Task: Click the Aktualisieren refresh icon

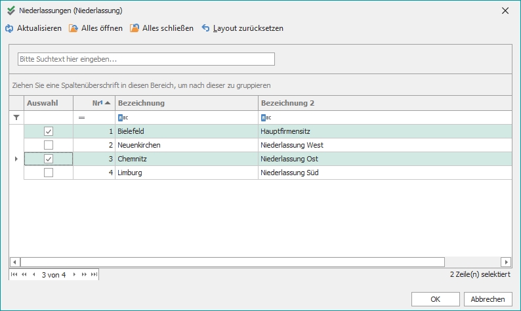Action: pos(9,29)
